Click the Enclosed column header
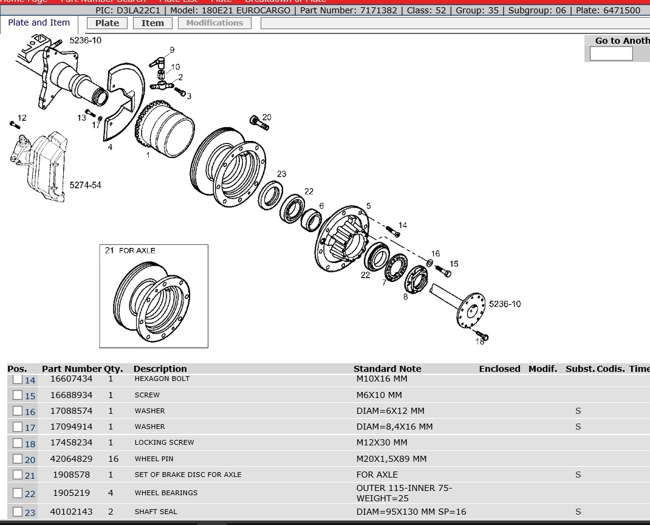650x525 pixels. click(x=499, y=369)
